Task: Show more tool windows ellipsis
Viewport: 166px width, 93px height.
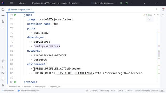Action: pos(3,28)
